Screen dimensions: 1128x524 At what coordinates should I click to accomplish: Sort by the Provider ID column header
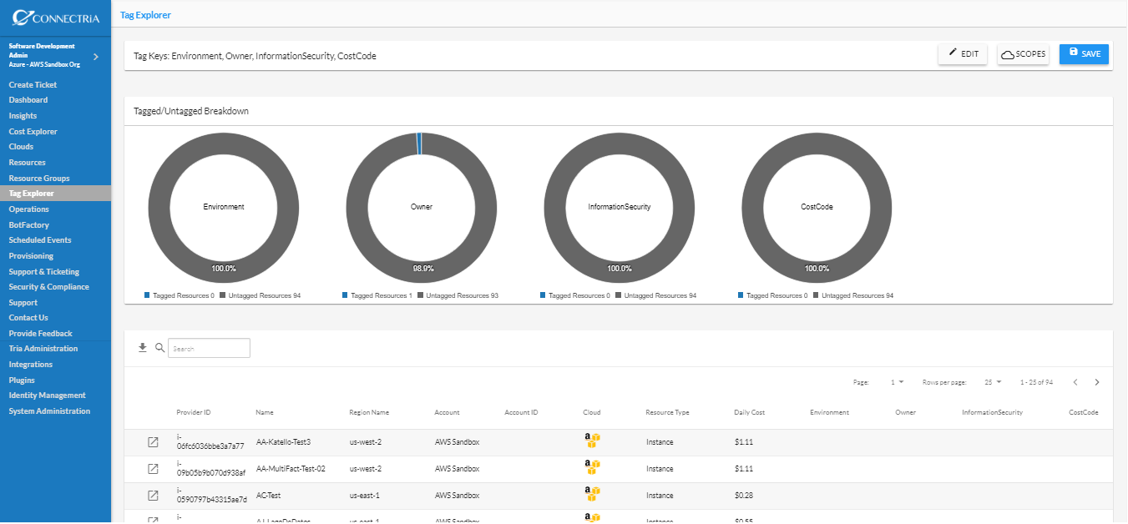tap(194, 412)
